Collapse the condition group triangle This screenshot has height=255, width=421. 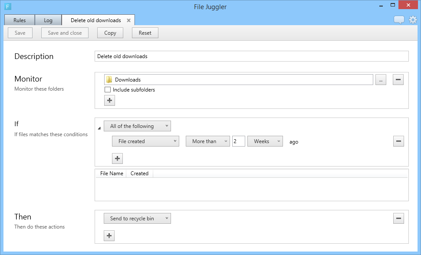click(99, 128)
